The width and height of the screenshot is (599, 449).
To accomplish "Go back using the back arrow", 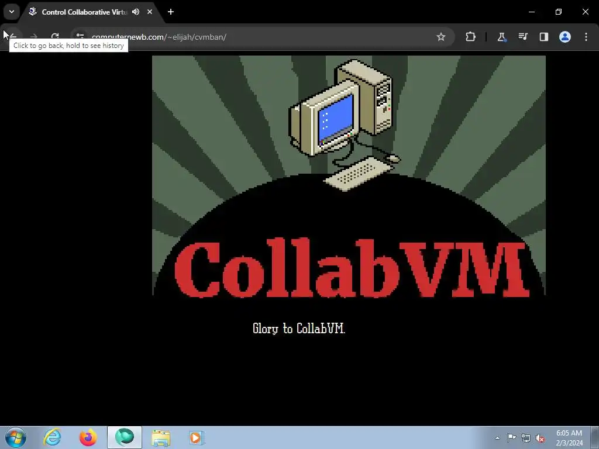I will click(x=13, y=37).
